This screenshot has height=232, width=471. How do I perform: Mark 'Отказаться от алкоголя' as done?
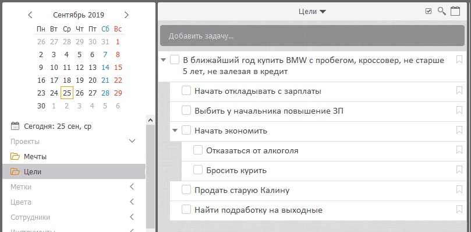coord(197,150)
